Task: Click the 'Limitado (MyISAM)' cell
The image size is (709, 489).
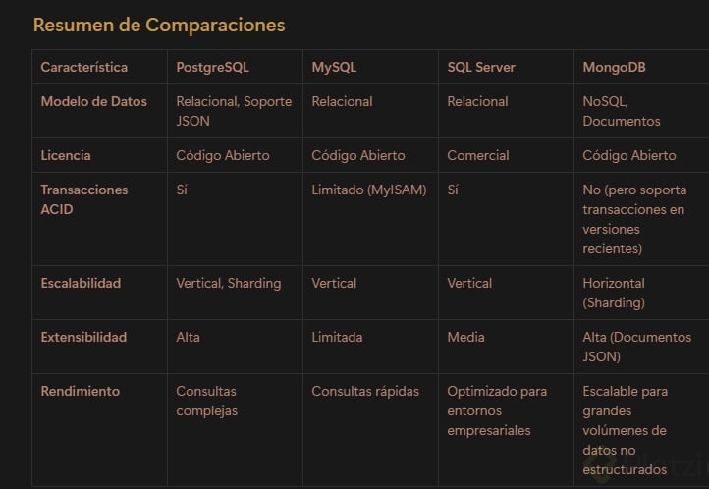Action: coord(368,190)
